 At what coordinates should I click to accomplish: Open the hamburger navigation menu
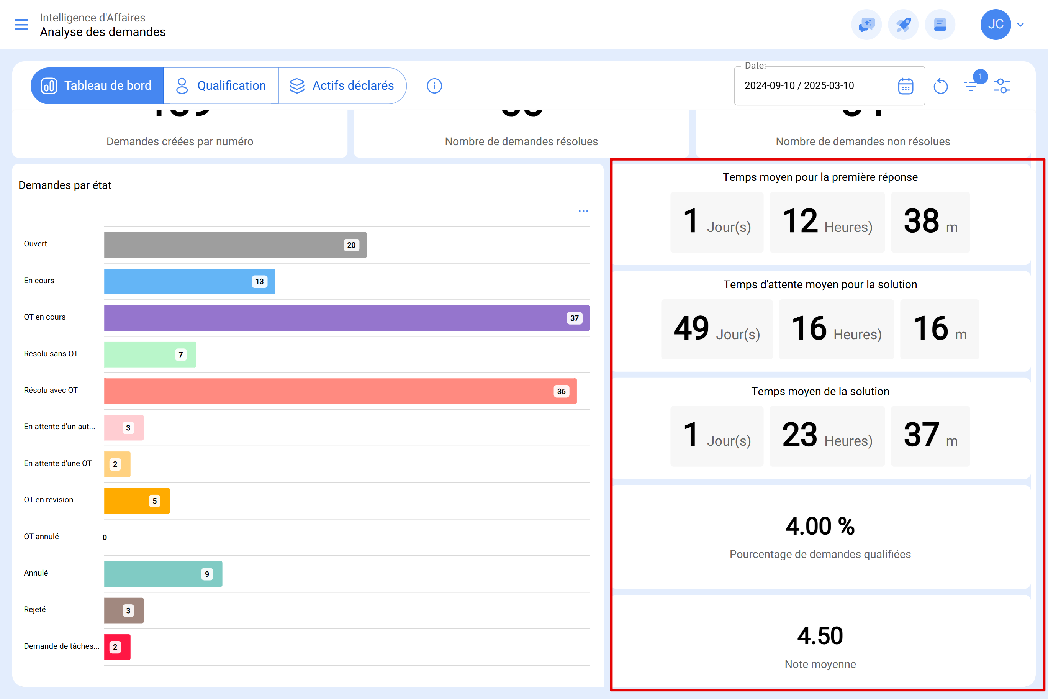[x=21, y=25]
